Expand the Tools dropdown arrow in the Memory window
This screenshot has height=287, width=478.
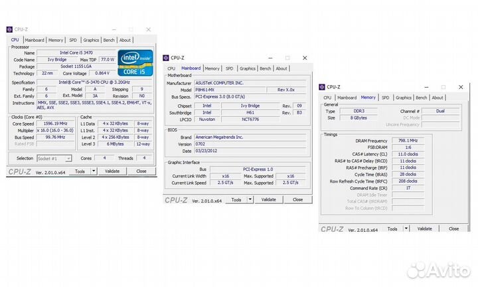tap(406, 229)
